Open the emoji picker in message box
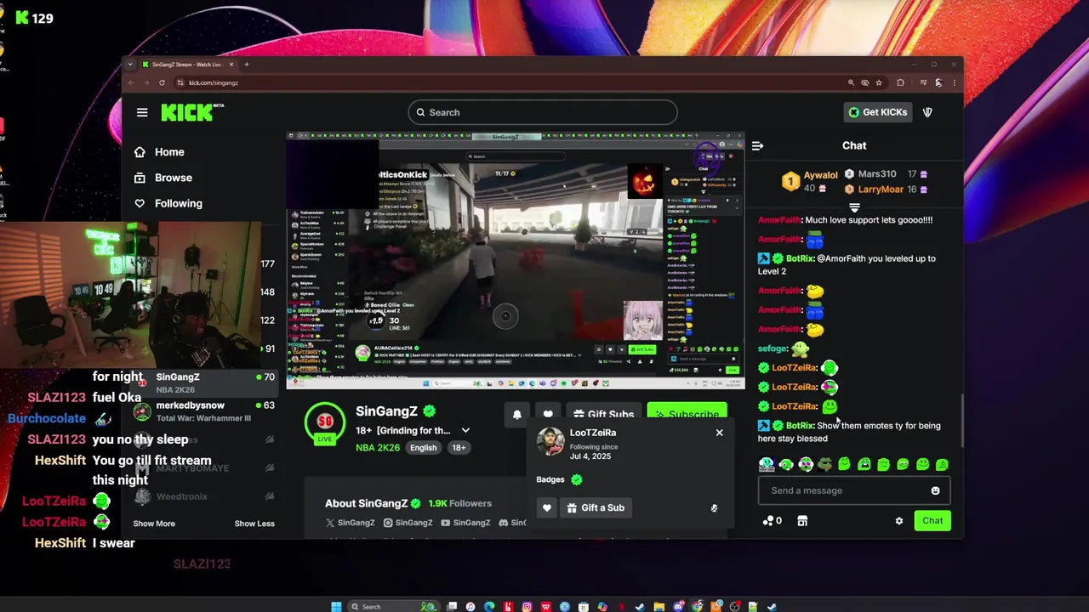Viewport: 1089px width, 612px height. 935,490
